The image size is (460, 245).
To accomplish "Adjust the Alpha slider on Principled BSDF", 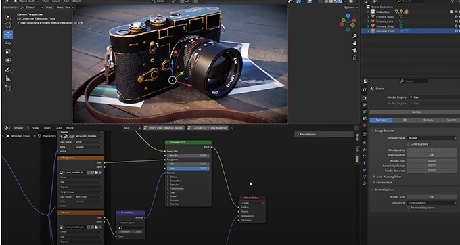I will pyautogui.click(x=188, y=169).
